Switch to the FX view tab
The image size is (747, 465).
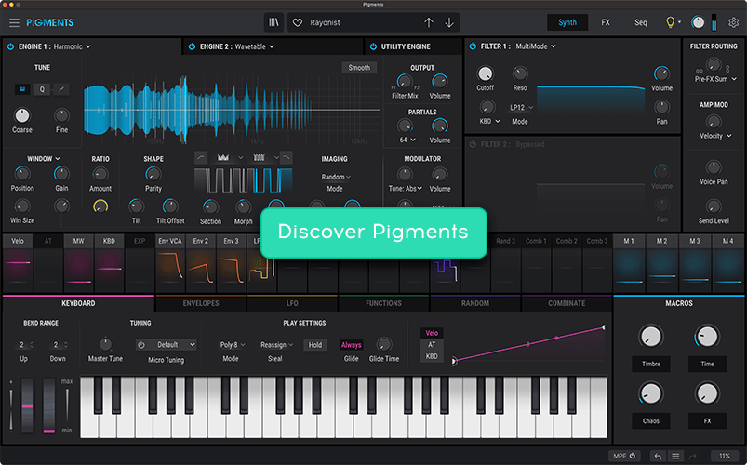(x=606, y=22)
